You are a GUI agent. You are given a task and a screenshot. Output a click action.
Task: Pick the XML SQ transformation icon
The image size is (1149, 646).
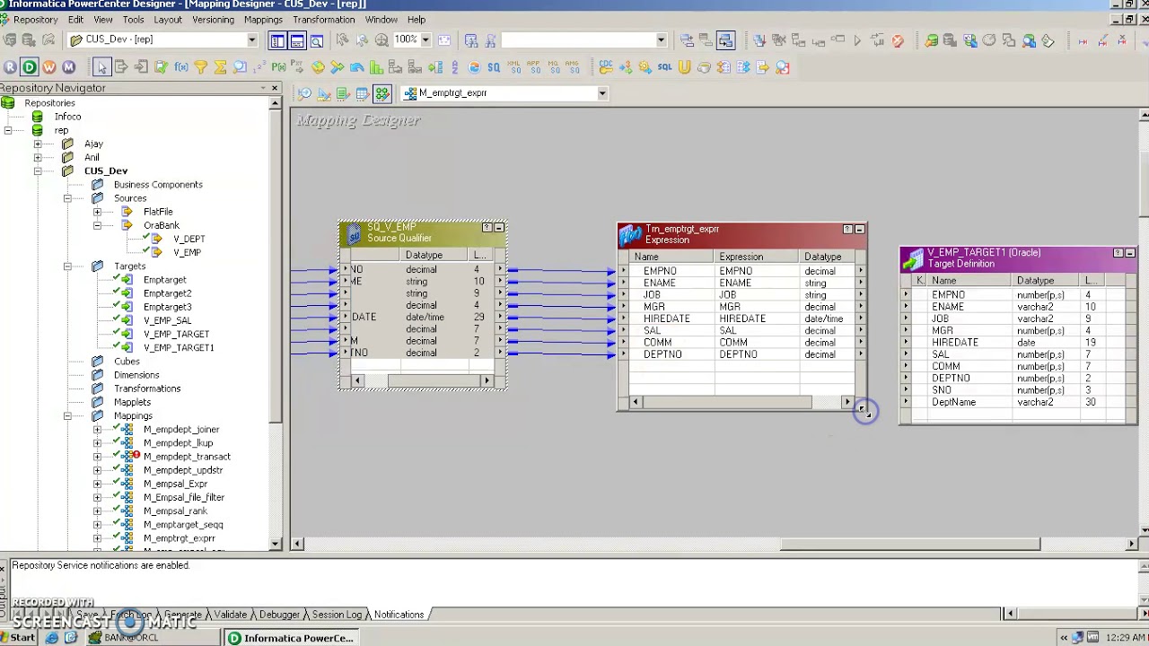click(x=513, y=67)
